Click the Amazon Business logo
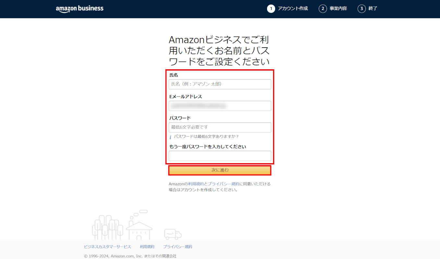 pos(79,9)
